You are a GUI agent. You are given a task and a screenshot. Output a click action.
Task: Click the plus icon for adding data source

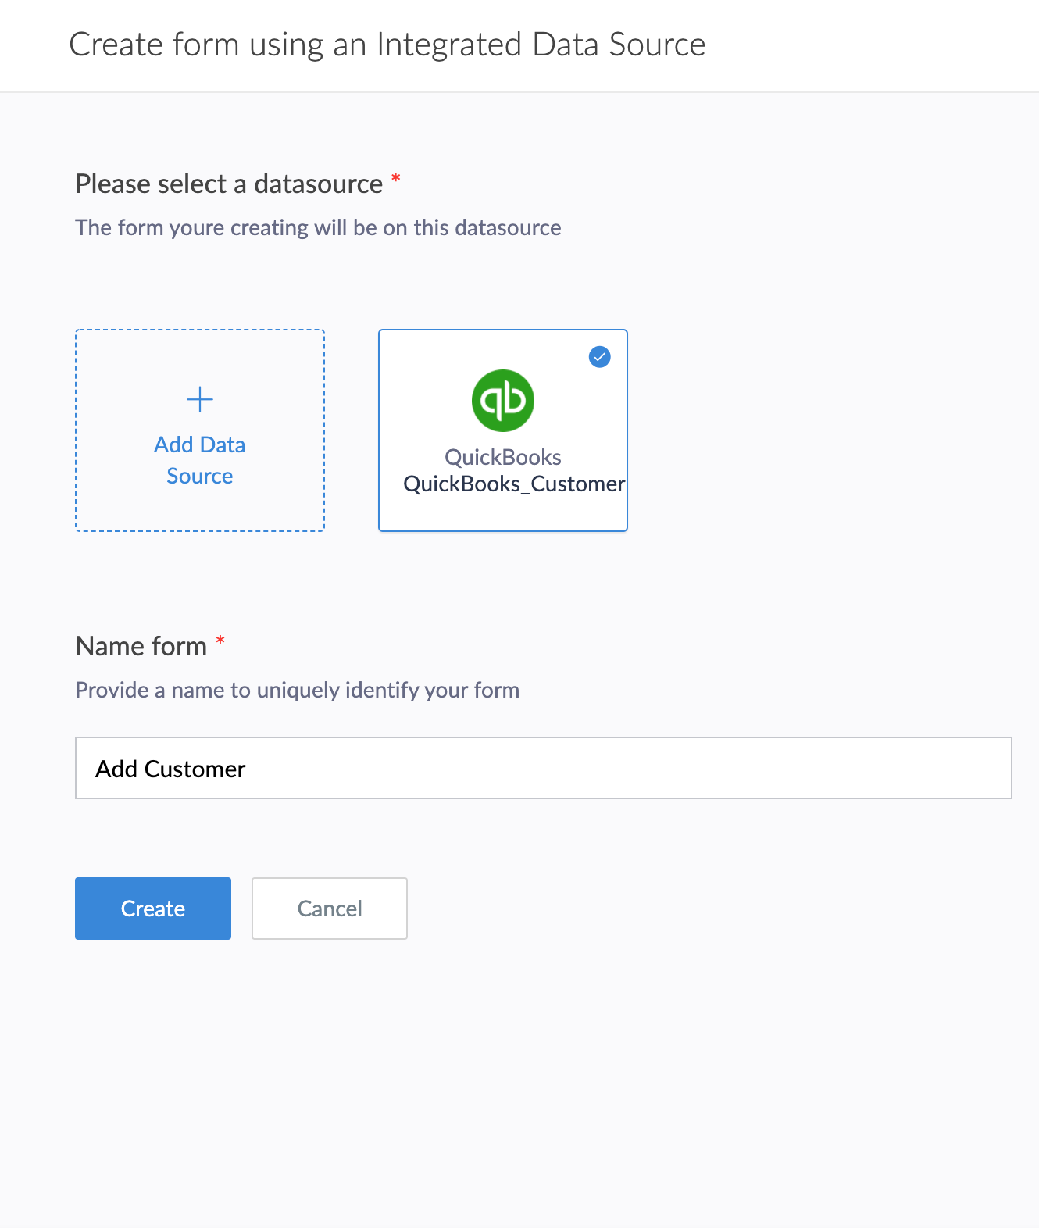click(200, 399)
